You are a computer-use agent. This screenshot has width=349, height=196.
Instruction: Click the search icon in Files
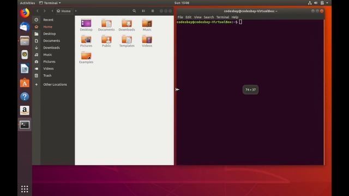click(x=134, y=11)
